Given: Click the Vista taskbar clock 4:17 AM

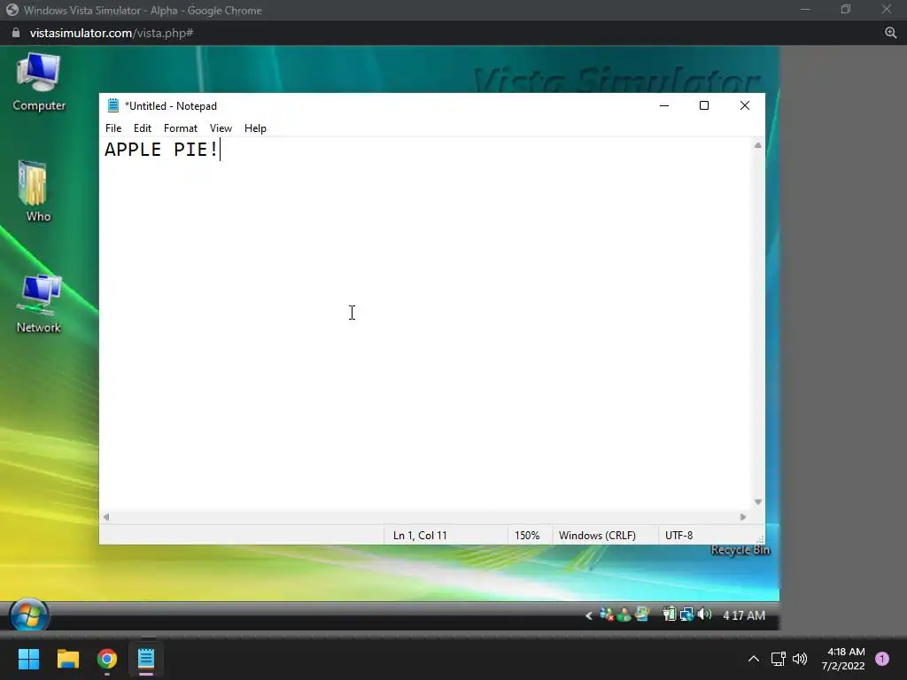Looking at the screenshot, I should point(744,615).
